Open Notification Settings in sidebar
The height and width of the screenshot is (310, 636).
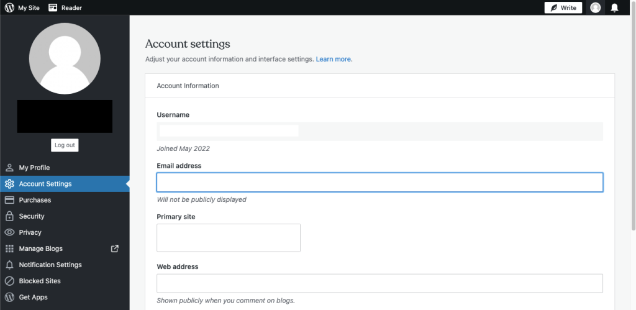65,265
